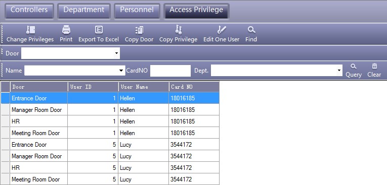Click the Export To Excel icon
Image resolution: width=387 pixels, height=185 pixels.
pyautogui.click(x=99, y=30)
